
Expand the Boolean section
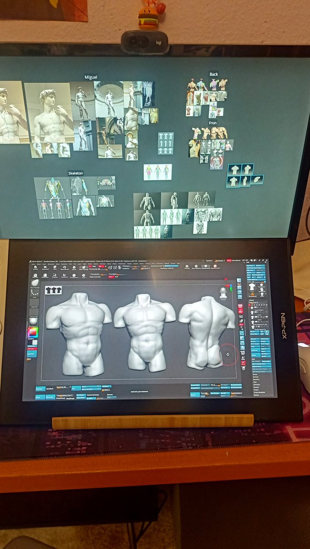(256, 377)
